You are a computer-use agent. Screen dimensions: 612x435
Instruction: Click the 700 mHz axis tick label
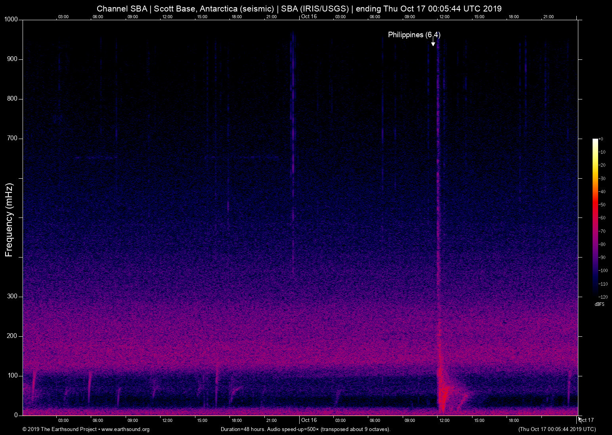[12, 138]
